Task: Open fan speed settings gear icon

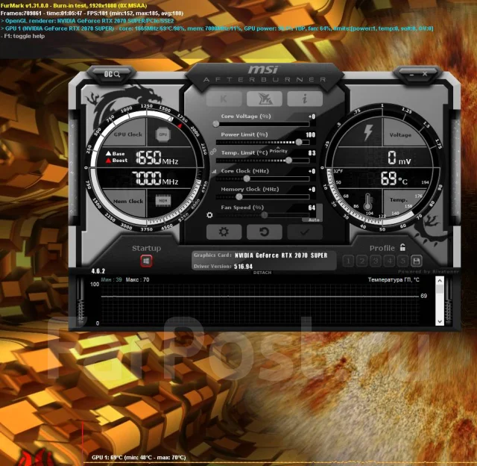Action: (209, 215)
